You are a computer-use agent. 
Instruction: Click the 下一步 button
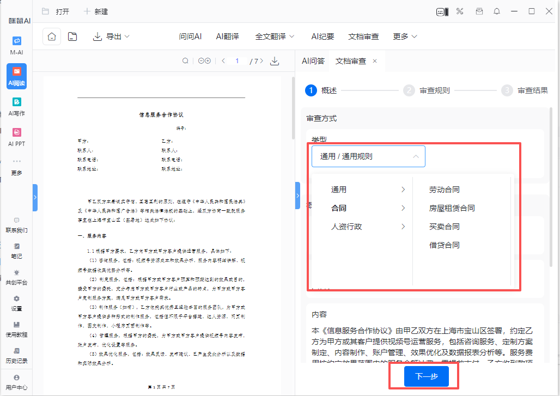[426, 376]
